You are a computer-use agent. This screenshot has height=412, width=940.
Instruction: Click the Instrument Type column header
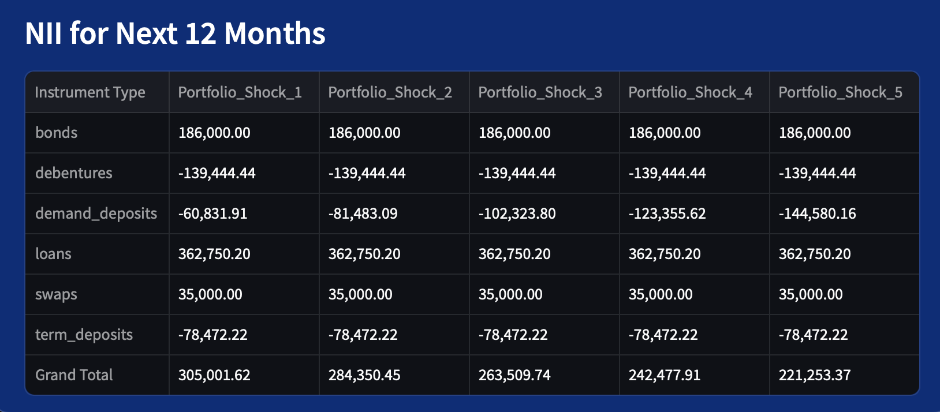(90, 92)
